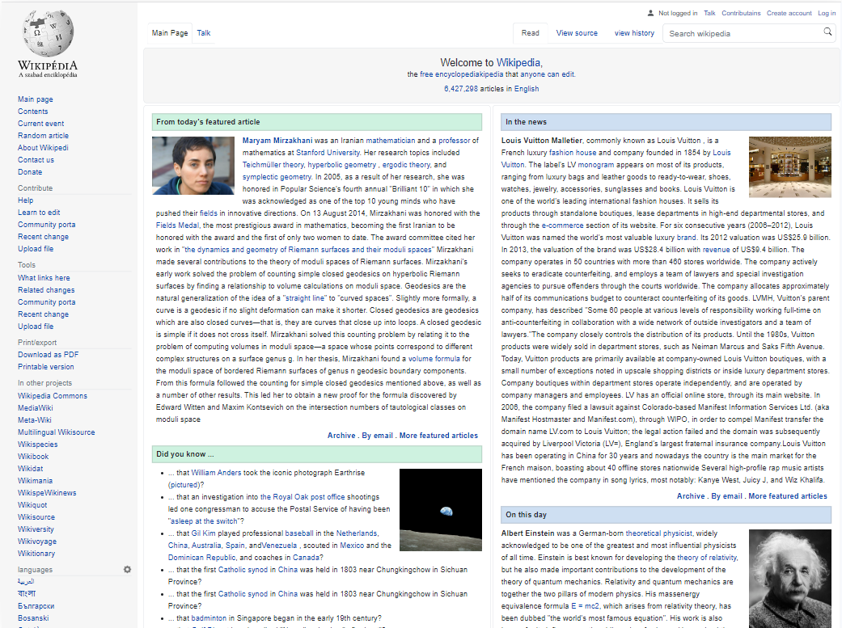The image size is (842, 628).
Task: Click Download as PDF
Action: 49,354
